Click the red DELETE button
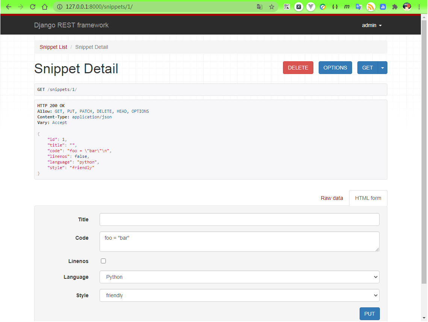The image size is (428, 322). pos(298,68)
